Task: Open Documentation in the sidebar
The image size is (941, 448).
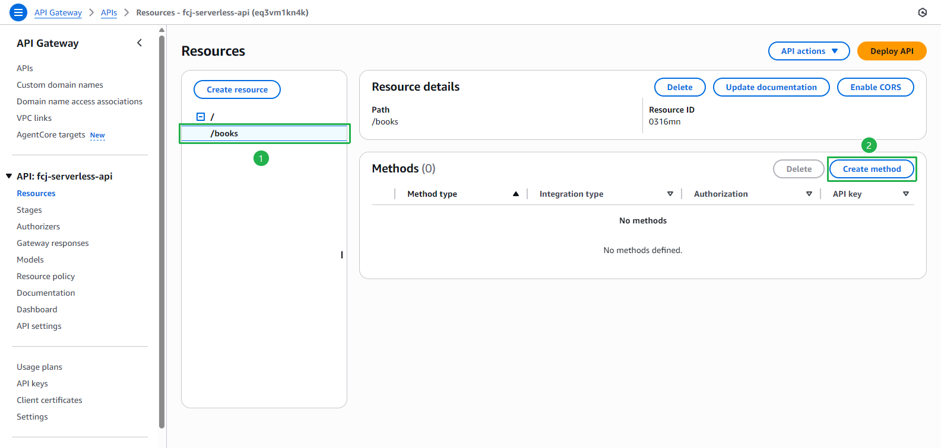Action: point(46,293)
